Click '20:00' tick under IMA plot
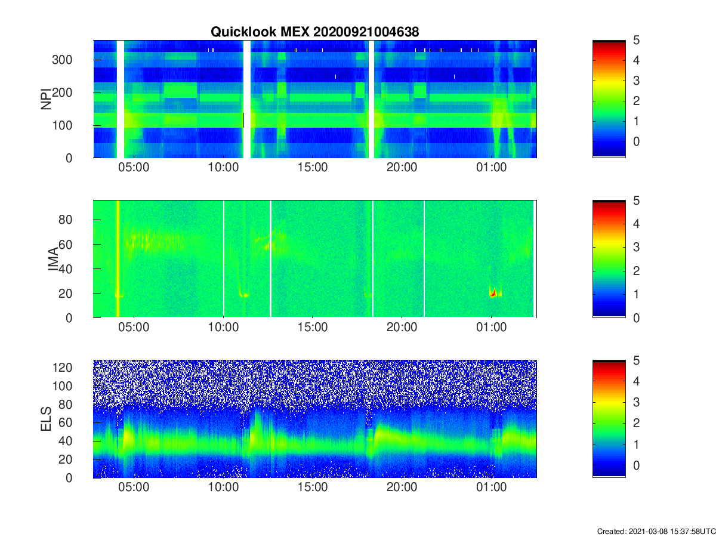Screen dimensions: 716x537 pyautogui.click(x=402, y=328)
